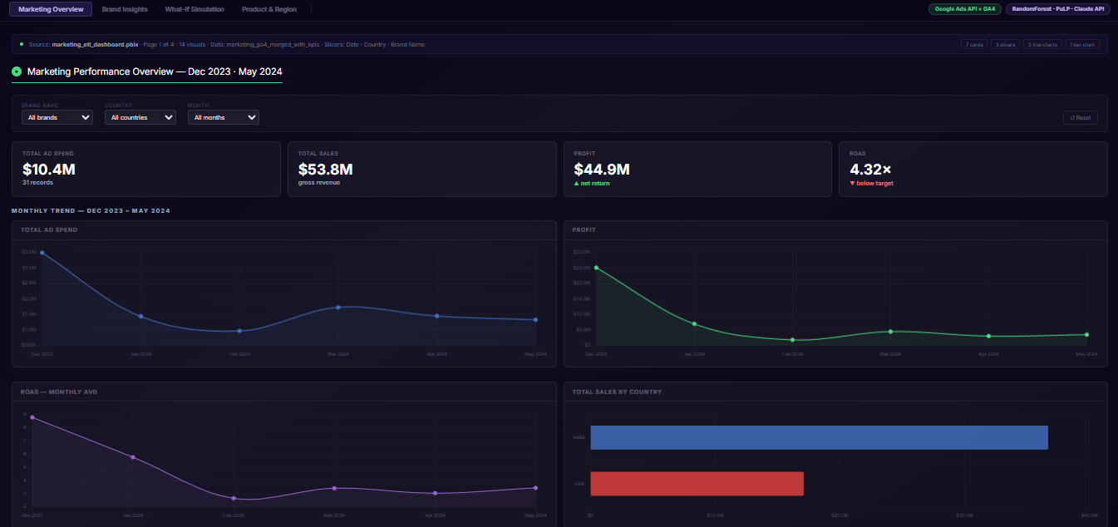This screenshot has width=1118, height=527.
Task: Click the 3 line charts tag
Action: click(x=1042, y=44)
